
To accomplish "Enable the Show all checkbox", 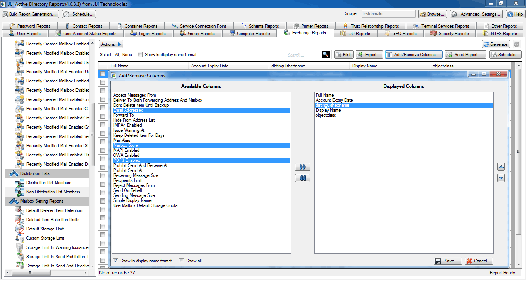I will tap(181, 261).
